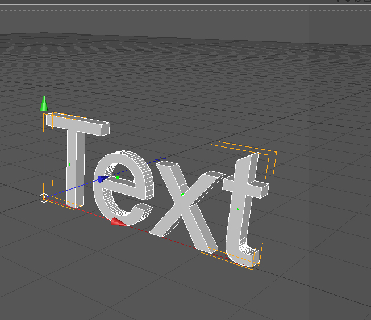This screenshot has width=371, height=320.
Task: Click the blue Z-axis line near the origin
Action: [x=74, y=188]
